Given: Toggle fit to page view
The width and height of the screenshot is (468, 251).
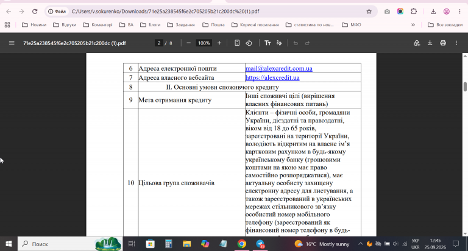Looking at the screenshot, I should click(x=236, y=43).
